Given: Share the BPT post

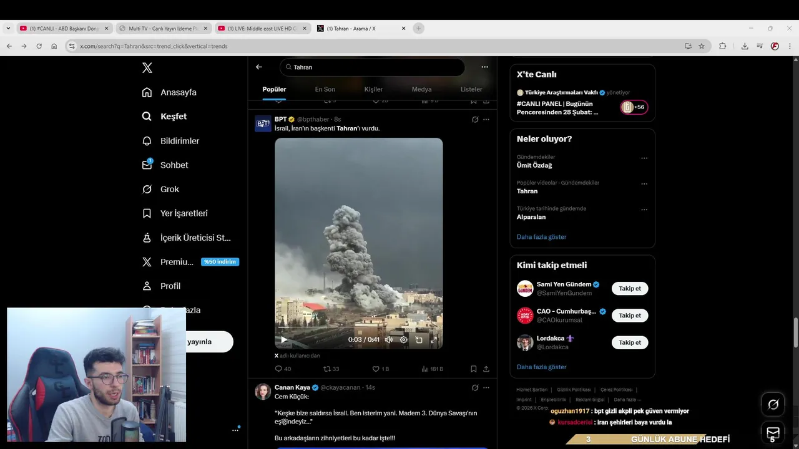Looking at the screenshot, I should tap(486, 369).
